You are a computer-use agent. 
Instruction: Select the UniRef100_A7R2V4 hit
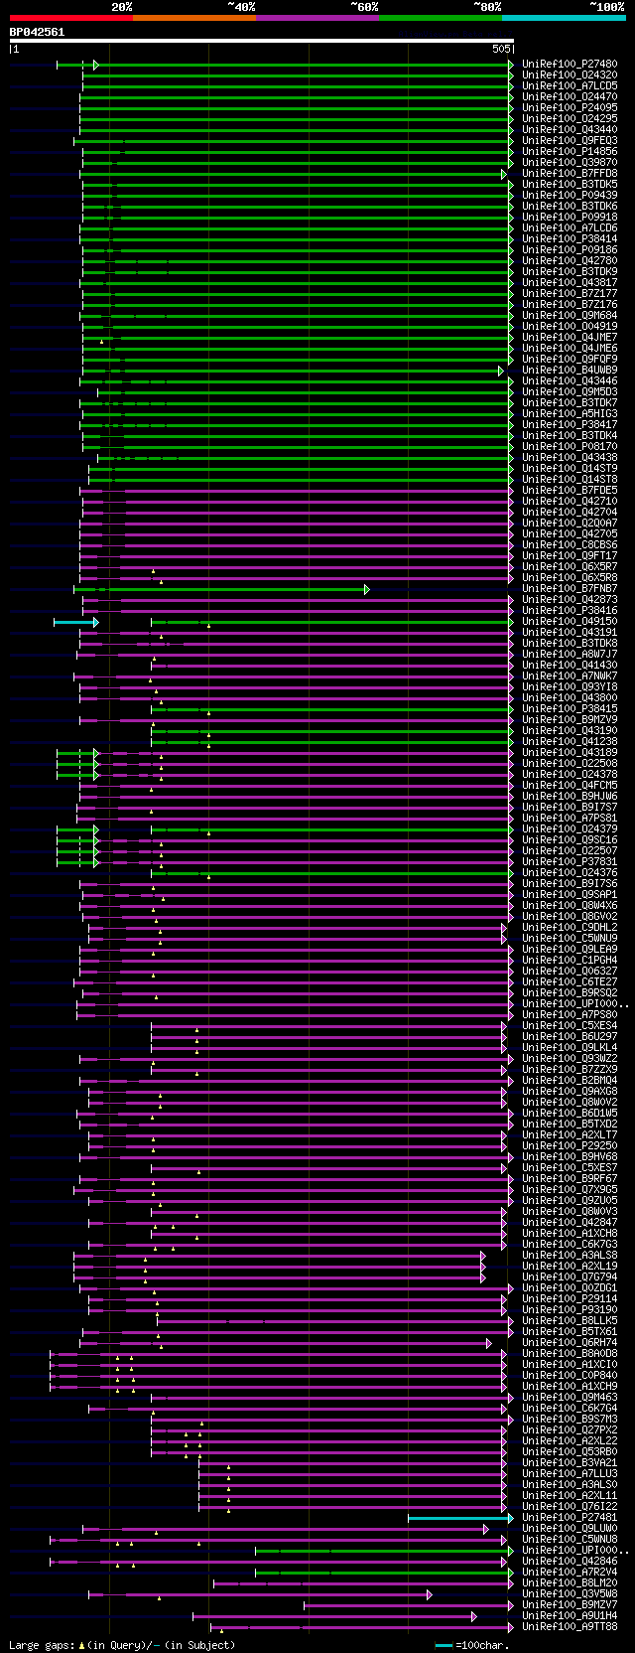pos(570,1573)
